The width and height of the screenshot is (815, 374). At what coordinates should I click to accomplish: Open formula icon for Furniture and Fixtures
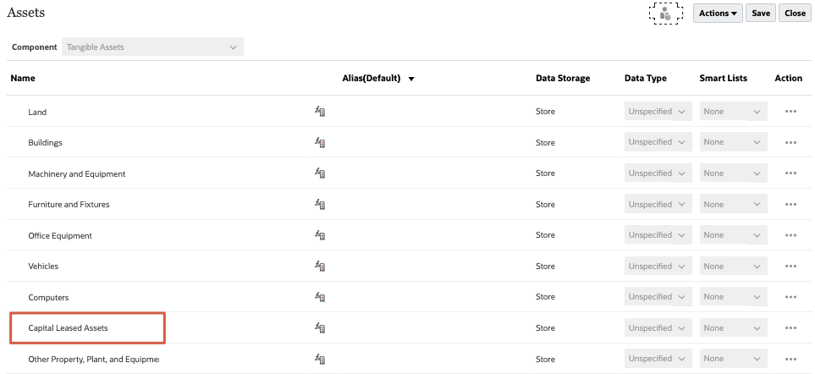tap(320, 204)
